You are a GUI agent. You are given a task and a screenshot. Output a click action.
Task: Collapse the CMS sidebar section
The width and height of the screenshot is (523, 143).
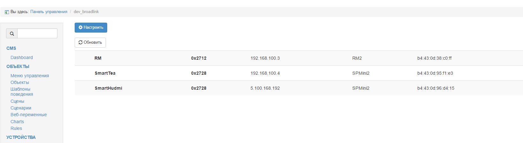pos(11,48)
